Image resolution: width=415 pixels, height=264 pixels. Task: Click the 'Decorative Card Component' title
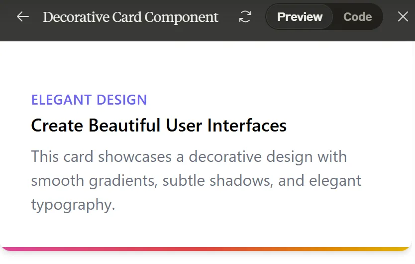pos(130,17)
